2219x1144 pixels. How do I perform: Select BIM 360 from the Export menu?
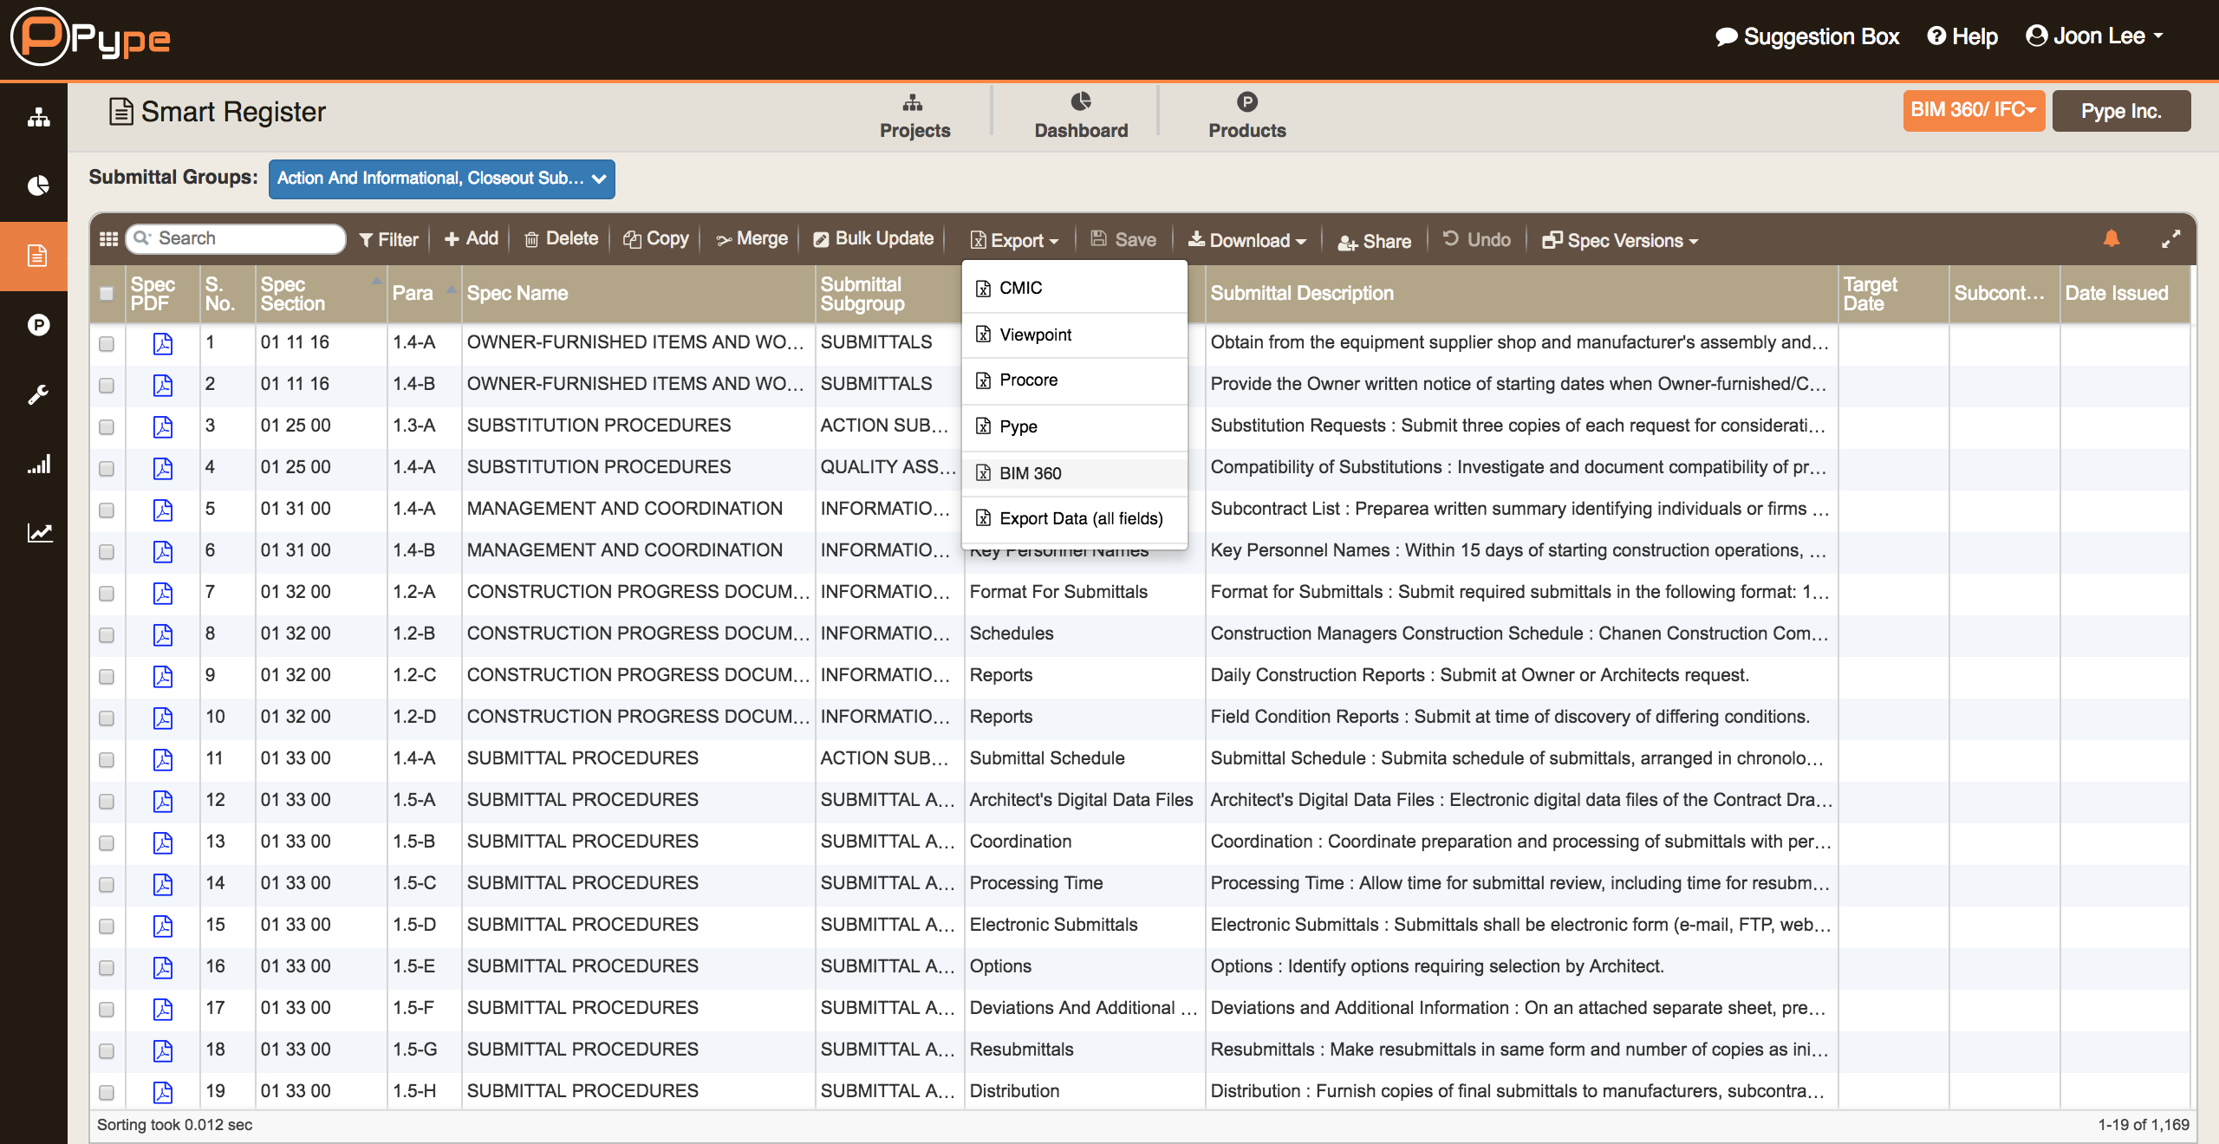(1030, 473)
